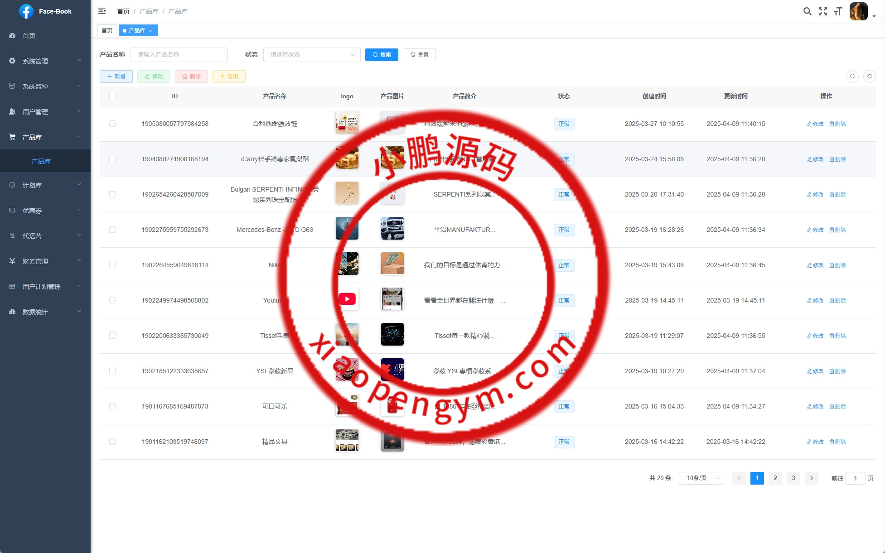Viewport: 885px width, 553px height.
Task: Click the edit link for the Nike row
Action: pyautogui.click(x=815, y=265)
